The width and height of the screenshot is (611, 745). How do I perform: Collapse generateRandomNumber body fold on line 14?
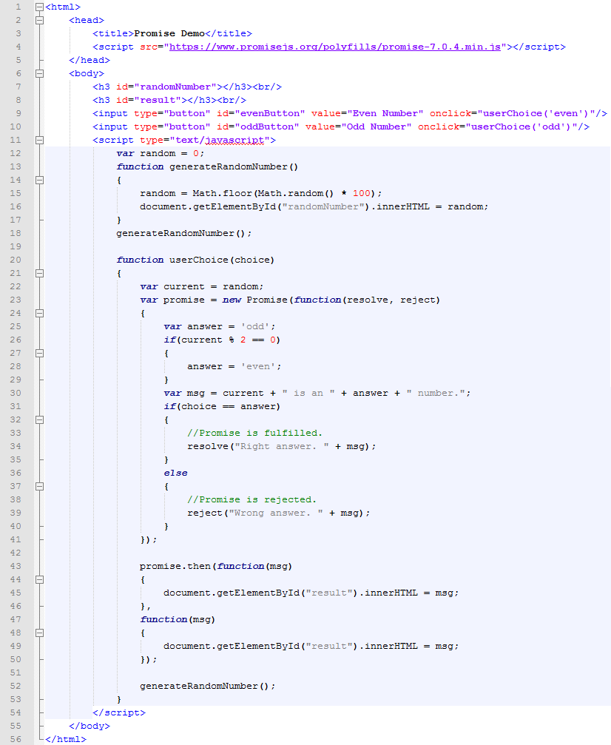coord(39,180)
